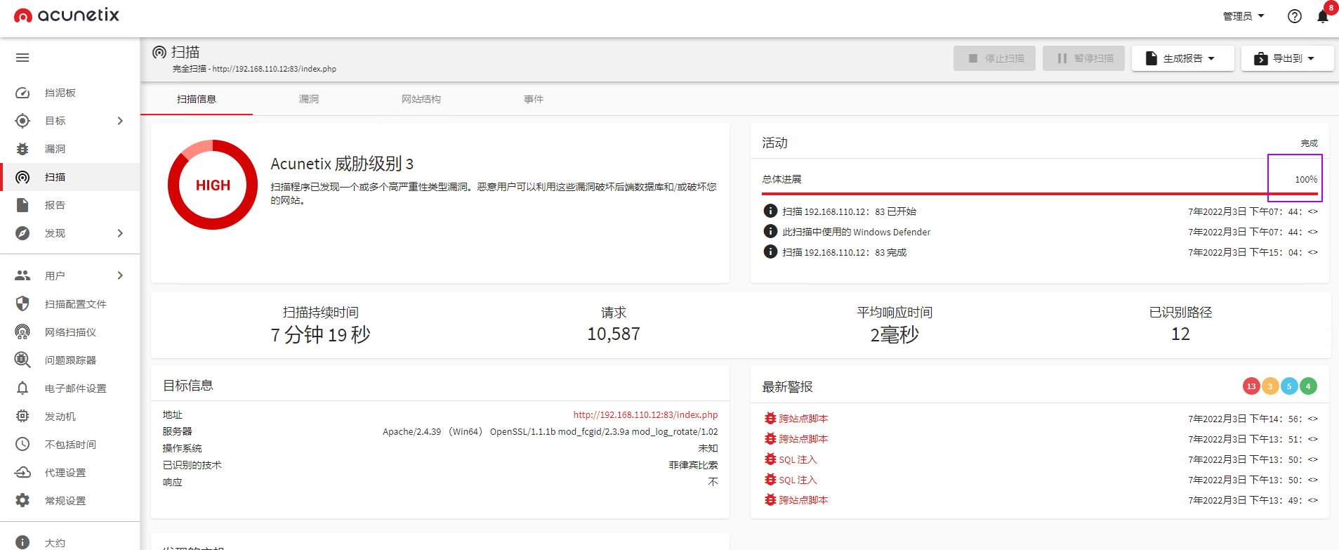Viewport: 1339px width, 550px height.
Task: Open the 网络扫描仪 icon
Action: pyautogui.click(x=22, y=332)
